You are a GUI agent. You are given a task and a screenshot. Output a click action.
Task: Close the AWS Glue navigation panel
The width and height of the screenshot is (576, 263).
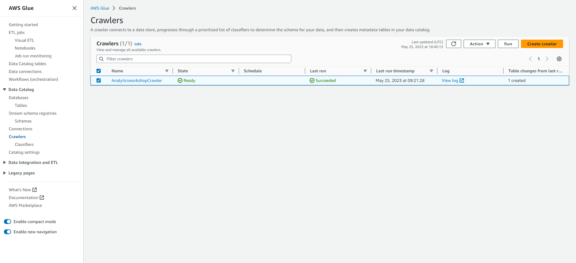[x=75, y=8]
